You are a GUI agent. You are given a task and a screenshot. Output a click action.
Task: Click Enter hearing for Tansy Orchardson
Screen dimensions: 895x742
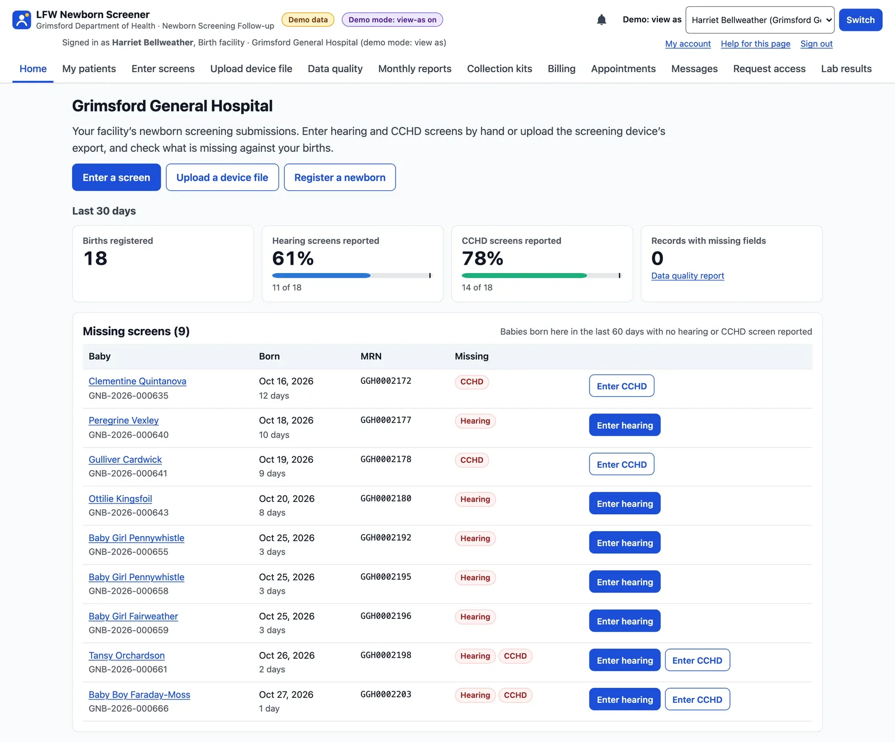625,660
